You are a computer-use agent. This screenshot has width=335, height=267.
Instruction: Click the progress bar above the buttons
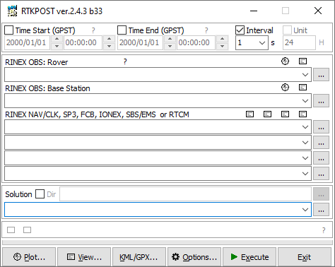click(x=167, y=243)
